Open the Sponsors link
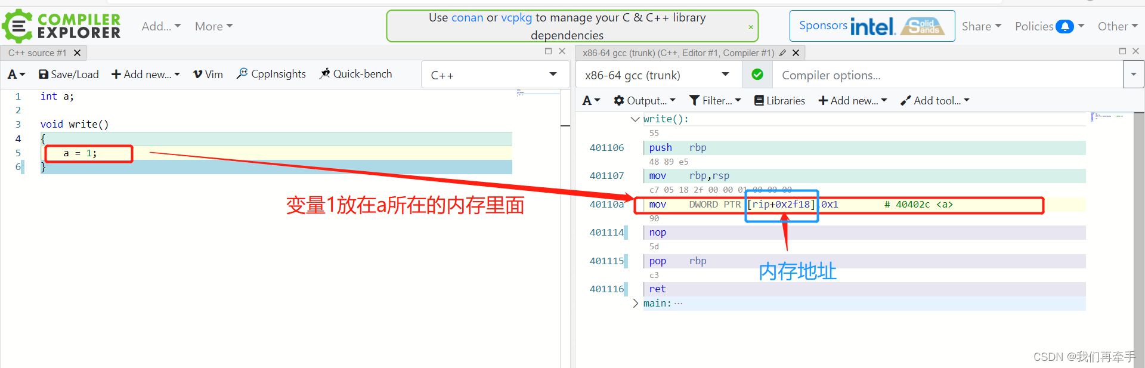Viewport: 1145px width, 368px height. pos(823,26)
